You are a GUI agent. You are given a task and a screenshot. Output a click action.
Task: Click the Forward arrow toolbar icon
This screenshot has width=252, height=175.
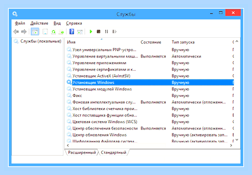(x=24, y=32)
